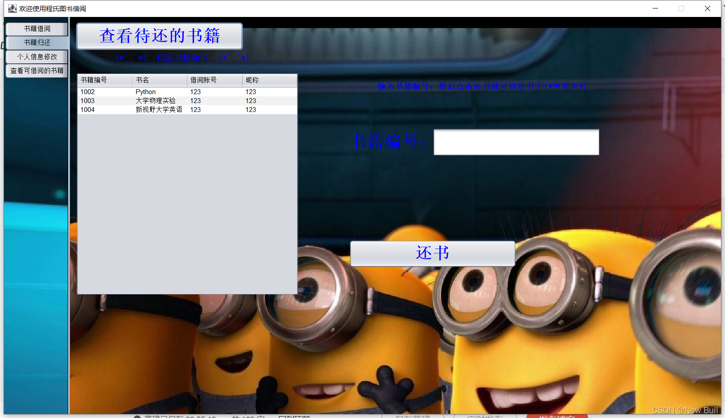Click the 查看待还的书籍 button

pyautogui.click(x=159, y=36)
